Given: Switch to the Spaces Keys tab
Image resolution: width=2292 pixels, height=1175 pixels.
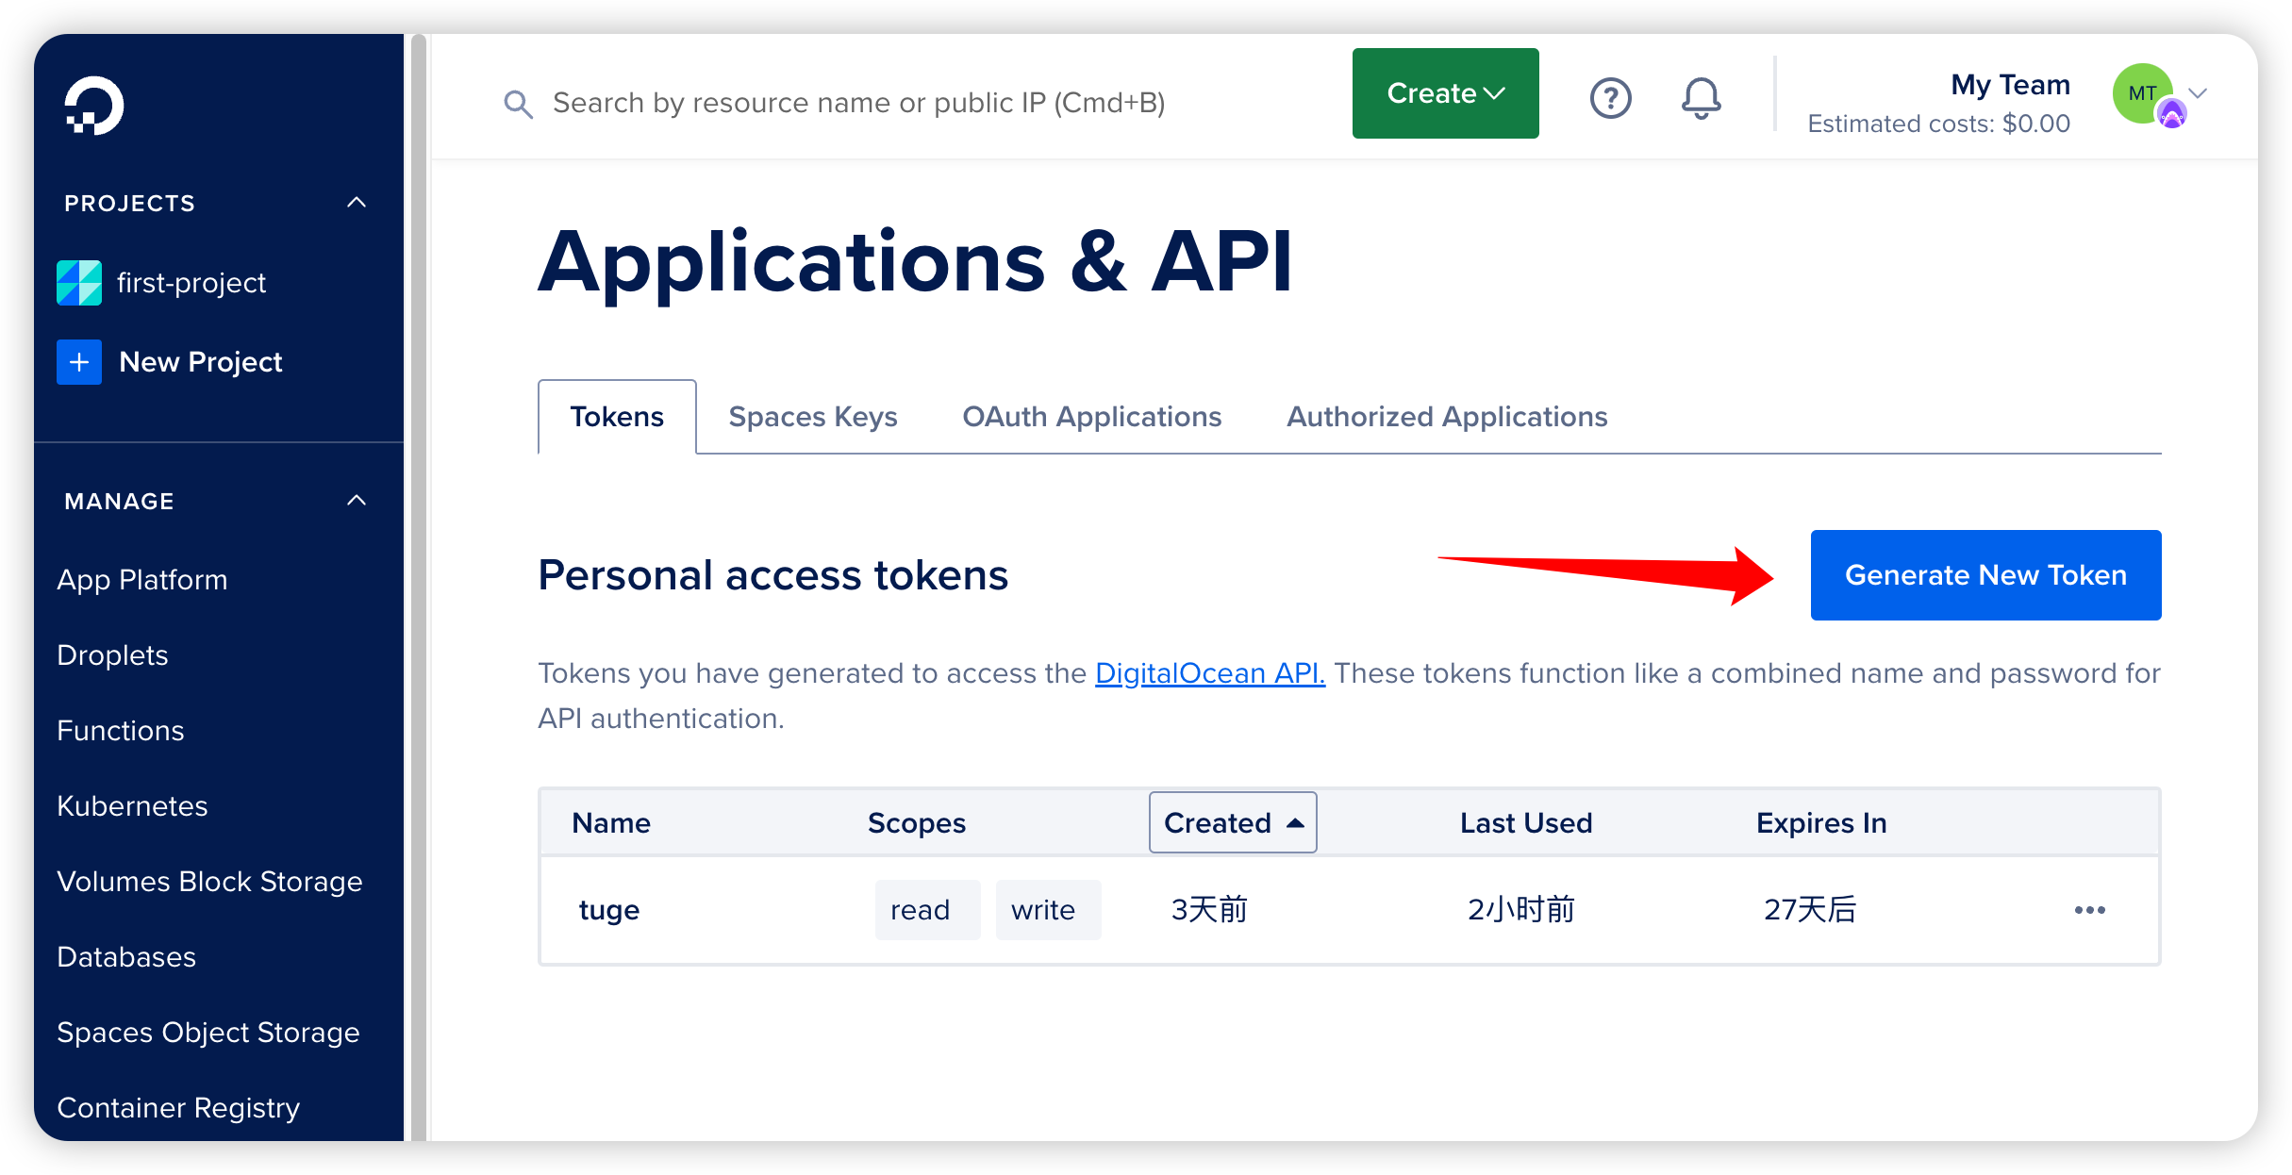Looking at the screenshot, I should tap(813, 417).
